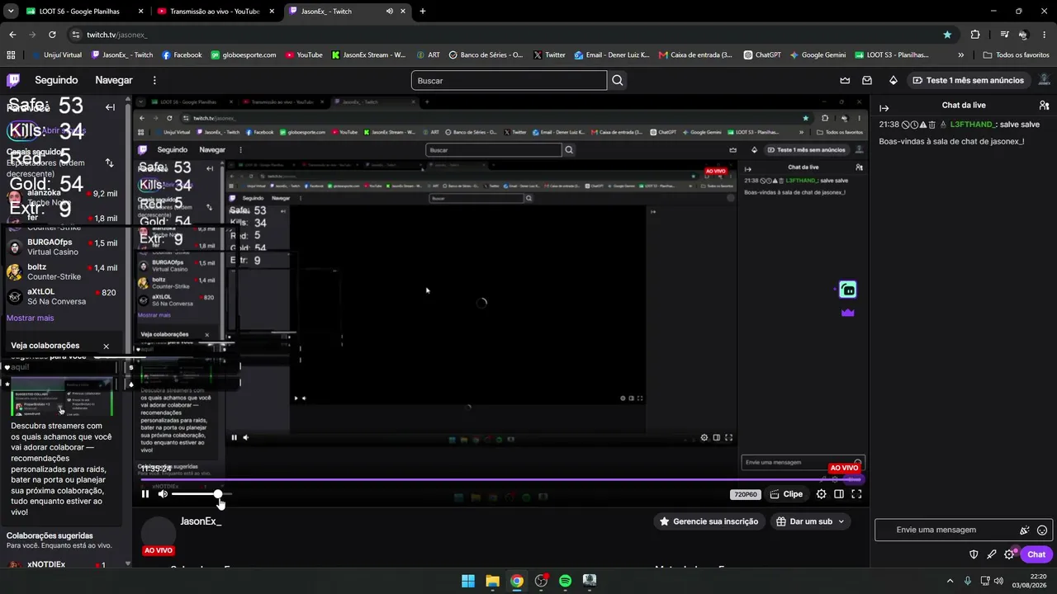This screenshot has width=1057, height=594.
Task: Select the 720P60 quality badge
Action: 745,494
